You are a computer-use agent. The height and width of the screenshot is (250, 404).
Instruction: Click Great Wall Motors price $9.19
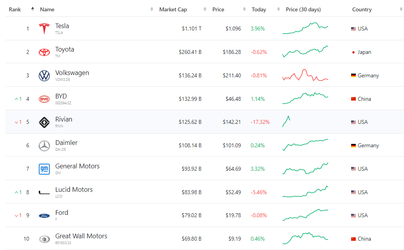click(235, 239)
